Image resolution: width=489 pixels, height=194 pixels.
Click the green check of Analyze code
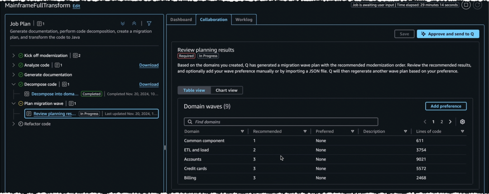click(20, 65)
